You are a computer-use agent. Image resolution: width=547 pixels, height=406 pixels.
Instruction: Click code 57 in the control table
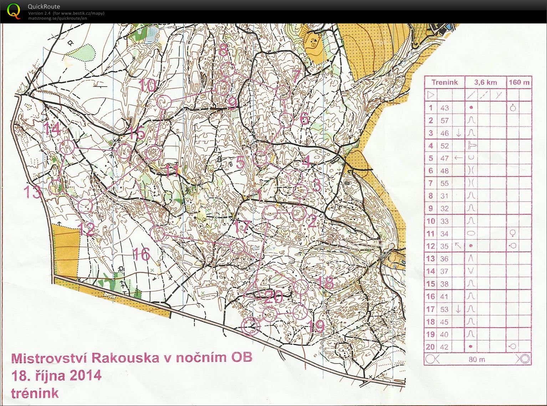[445, 120]
